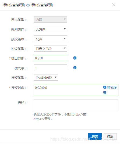
Task: Click info icon beside port range field
Action: tap(75, 58)
